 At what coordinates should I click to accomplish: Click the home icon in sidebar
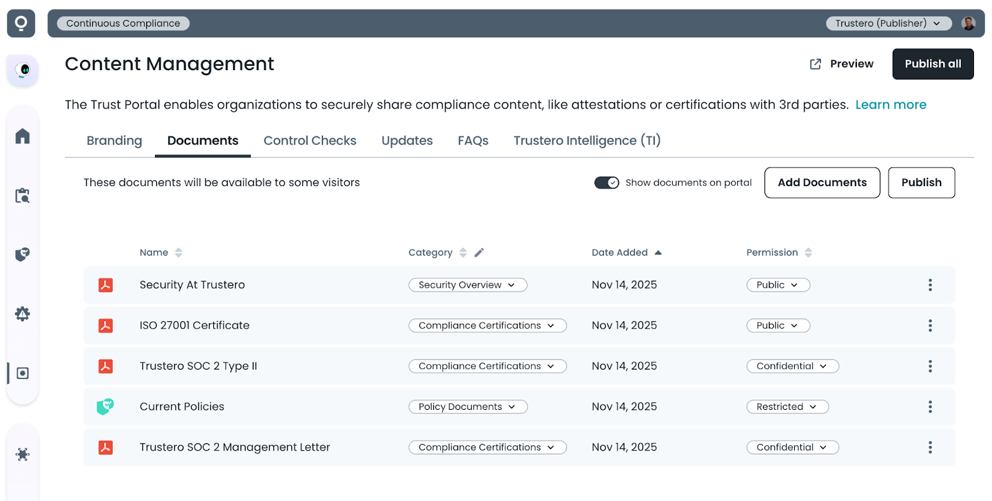[x=22, y=136]
